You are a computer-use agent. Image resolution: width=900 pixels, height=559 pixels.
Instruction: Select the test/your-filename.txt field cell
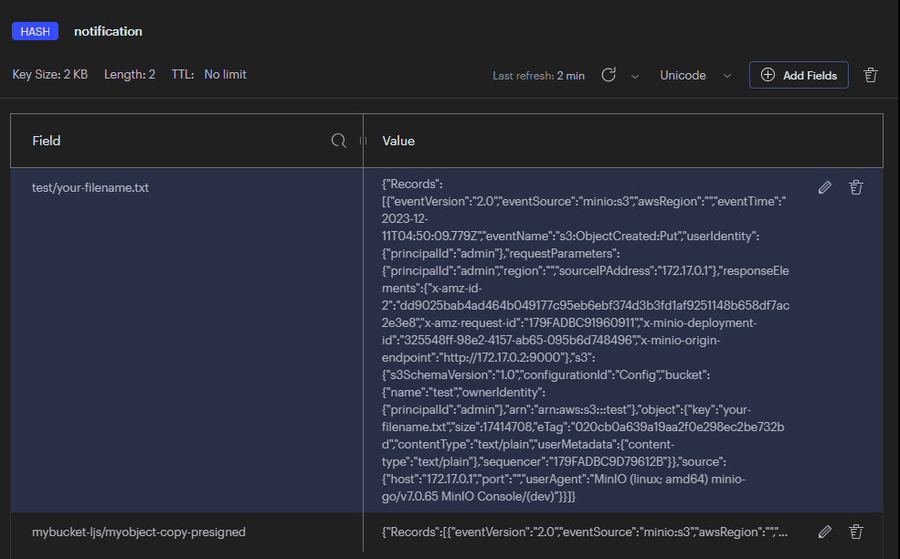pyautogui.click(x=90, y=187)
